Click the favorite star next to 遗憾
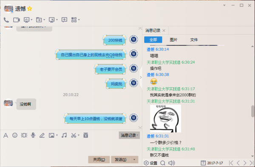The height and width of the screenshot is (167, 255). click(30, 8)
